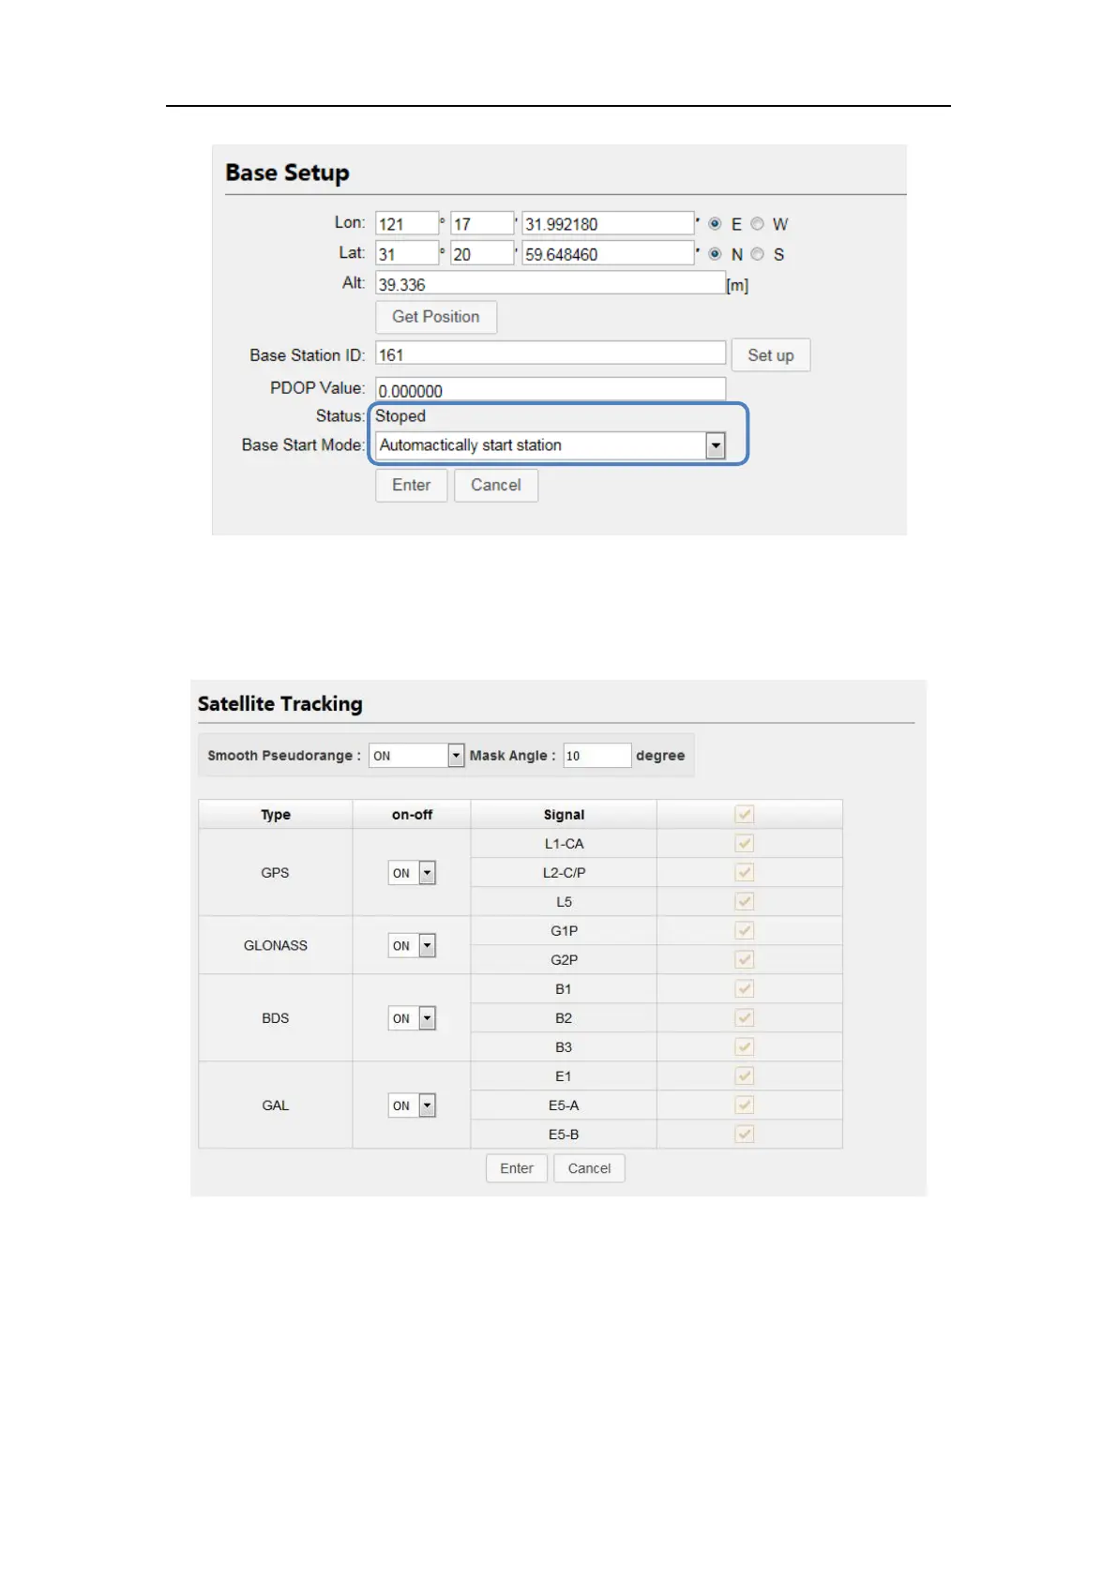
Task: Select the N latitude radio button
Action: [x=715, y=254]
